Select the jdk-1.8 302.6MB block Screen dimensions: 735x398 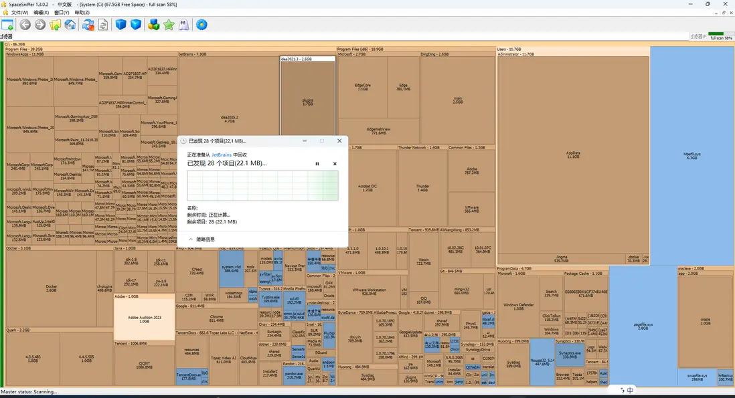pyautogui.click(x=131, y=262)
